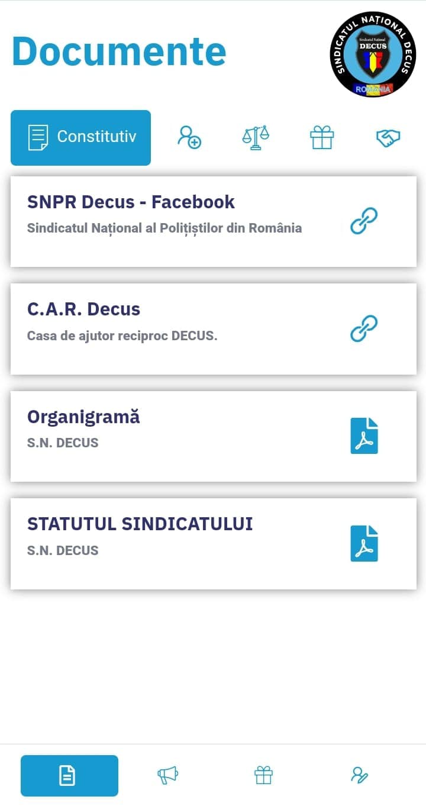
Task: Open the Organigramă PDF icon
Action: [x=364, y=436]
